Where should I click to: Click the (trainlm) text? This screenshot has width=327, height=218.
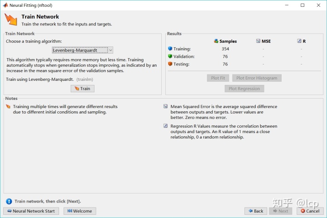click(84, 79)
